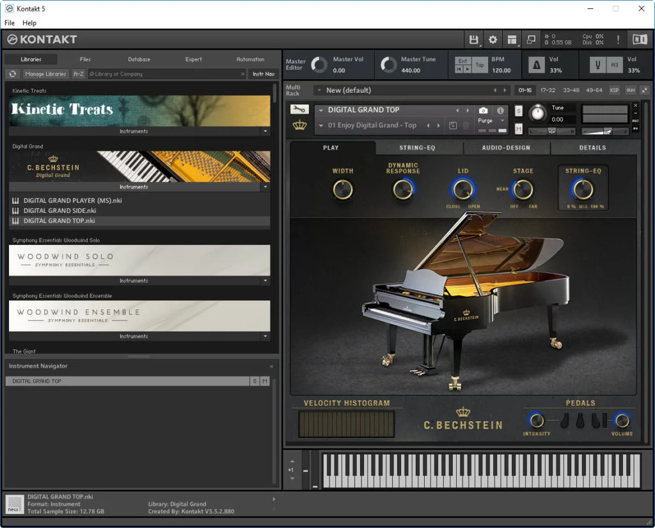Open snapshot view camera icon
This screenshot has width=655, height=528.
(x=484, y=110)
